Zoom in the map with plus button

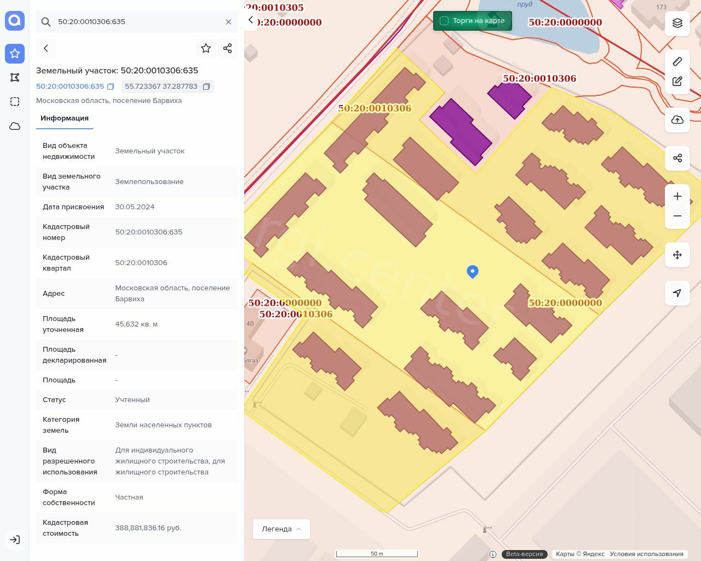click(x=677, y=196)
